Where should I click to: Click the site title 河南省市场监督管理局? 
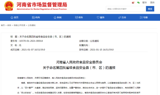coord(42,5)
